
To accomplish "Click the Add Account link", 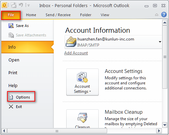I will (x=76, y=53).
